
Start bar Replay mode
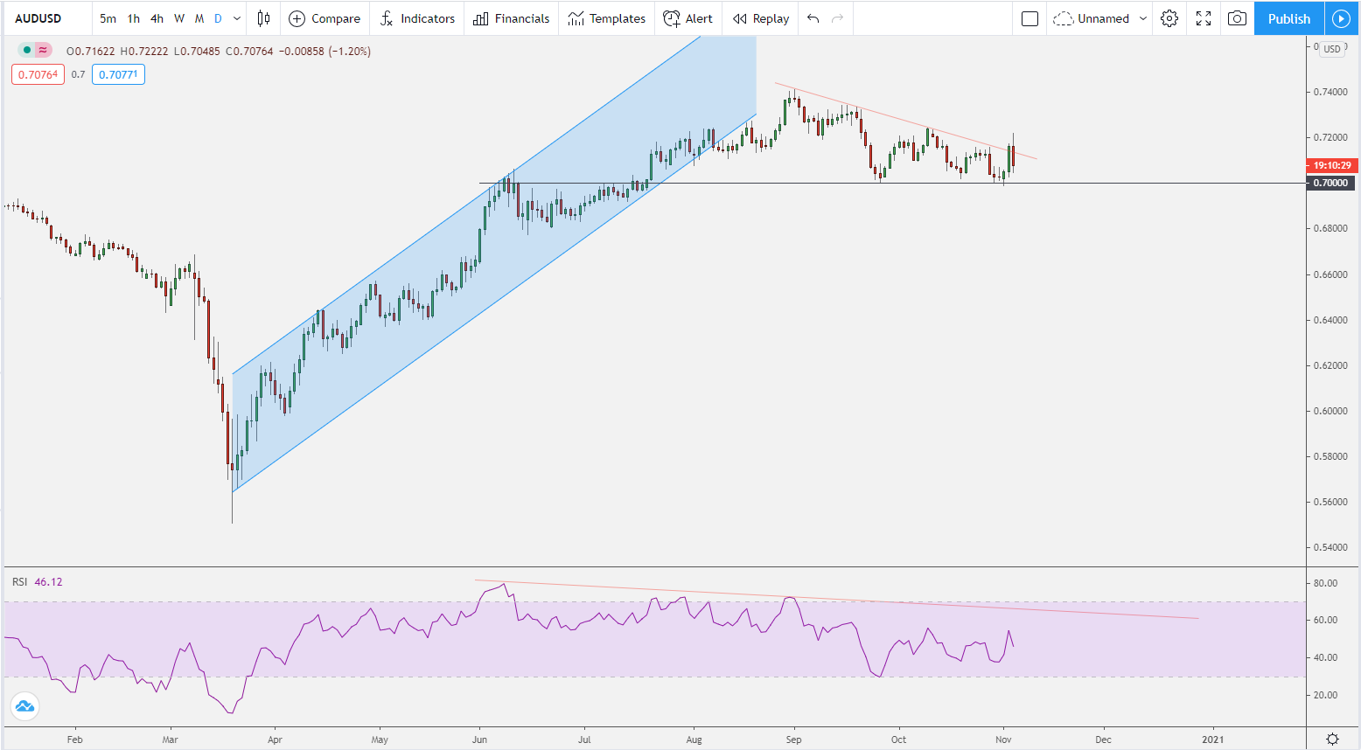[760, 18]
